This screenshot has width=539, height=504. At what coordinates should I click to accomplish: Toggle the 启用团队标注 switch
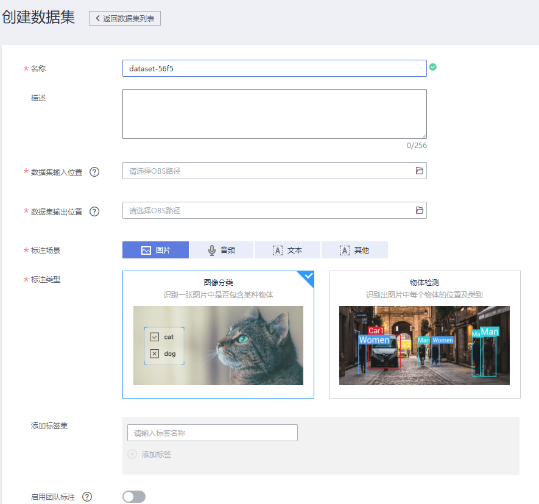[x=134, y=497]
